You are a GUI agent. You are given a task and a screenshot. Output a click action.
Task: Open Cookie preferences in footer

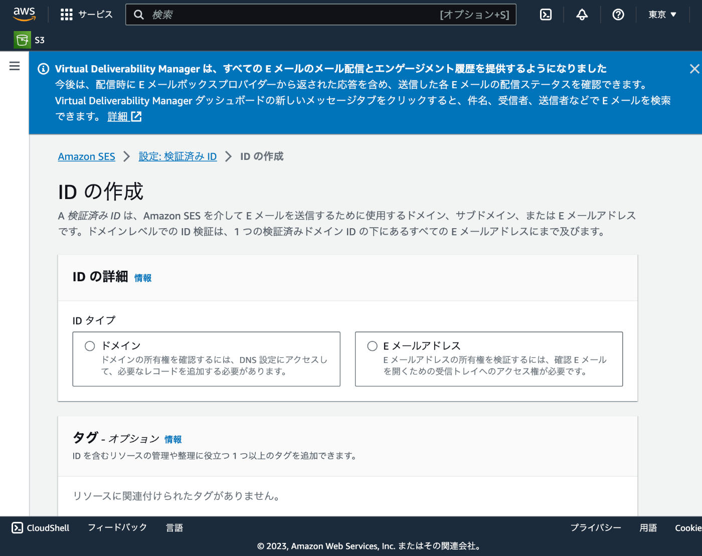pyautogui.click(x=688, y=527)
